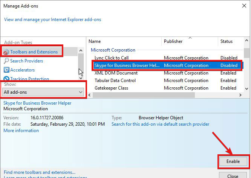The width and height of the screenshot is (251, 178).
Task: Click version number 16.0.11727.20086
Action: (47, 118)
